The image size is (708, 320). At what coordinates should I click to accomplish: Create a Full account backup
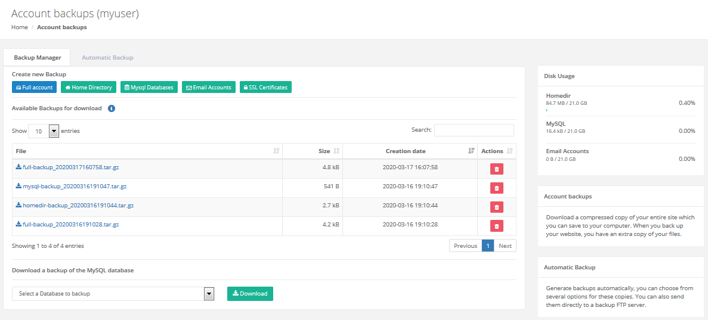[x=35, y=87]
